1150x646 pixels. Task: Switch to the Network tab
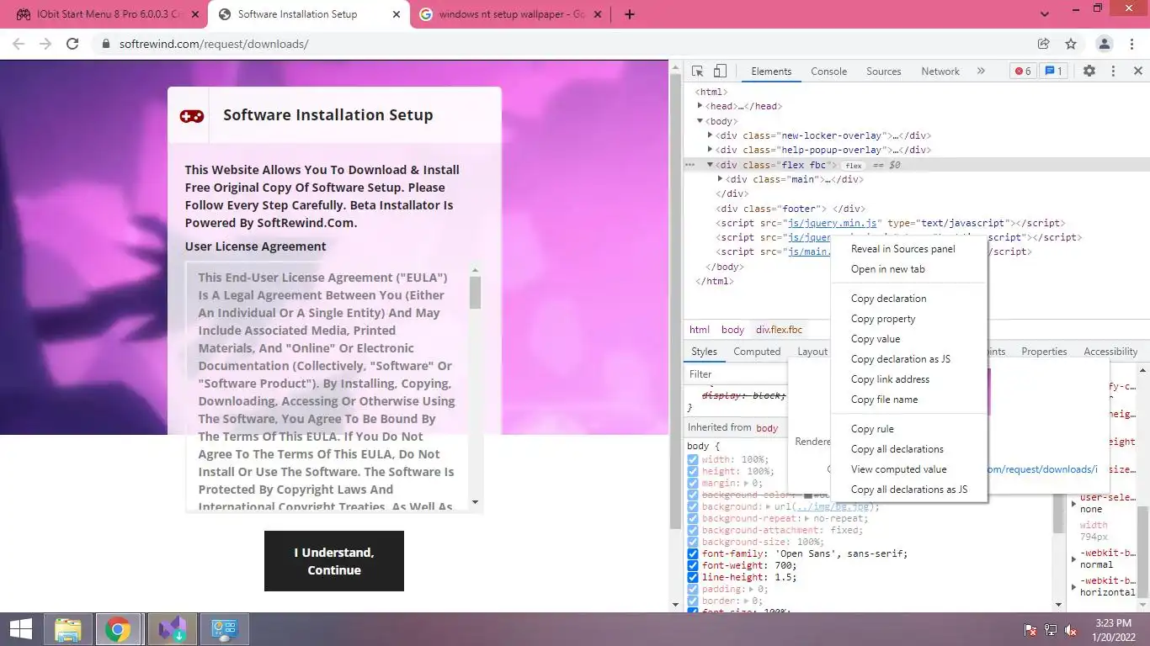click(940, 71)
